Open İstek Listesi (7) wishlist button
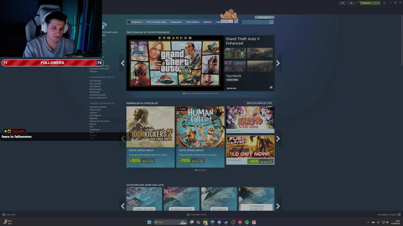The image size is (403, 226). pyautogui.click(x=264, y=17)
